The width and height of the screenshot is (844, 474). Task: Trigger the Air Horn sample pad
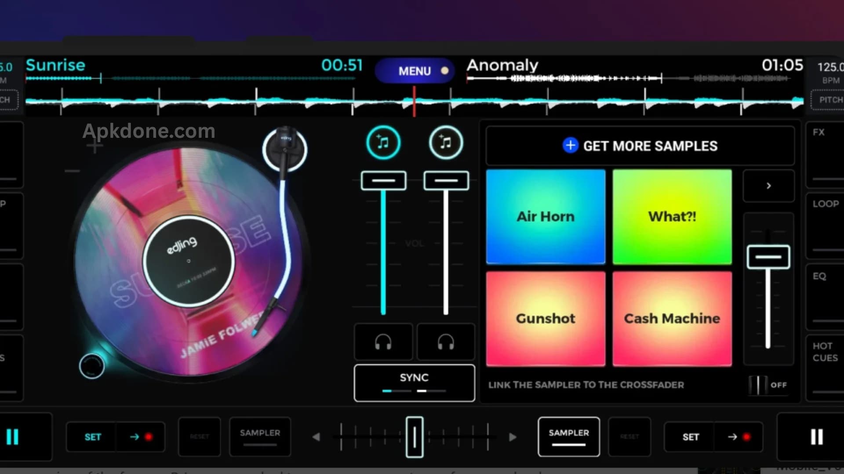click(x=546, y=217)
